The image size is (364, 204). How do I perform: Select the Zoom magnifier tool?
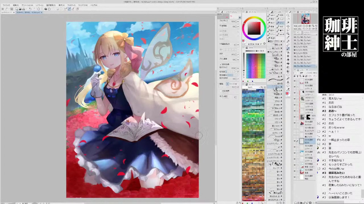click(288, 15)
